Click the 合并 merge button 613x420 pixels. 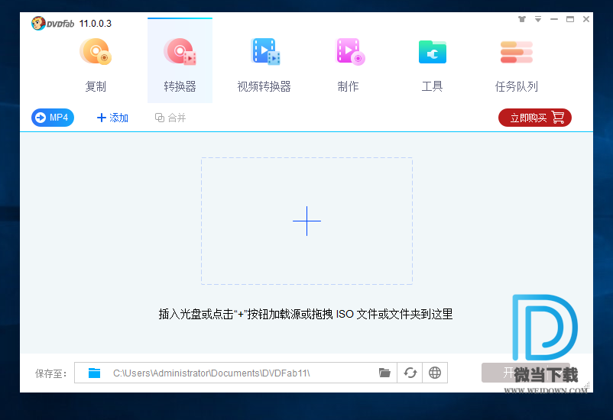point(170,118)
